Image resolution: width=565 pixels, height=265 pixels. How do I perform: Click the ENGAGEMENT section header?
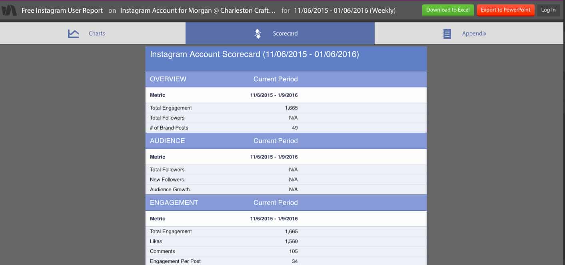(174, 202)
